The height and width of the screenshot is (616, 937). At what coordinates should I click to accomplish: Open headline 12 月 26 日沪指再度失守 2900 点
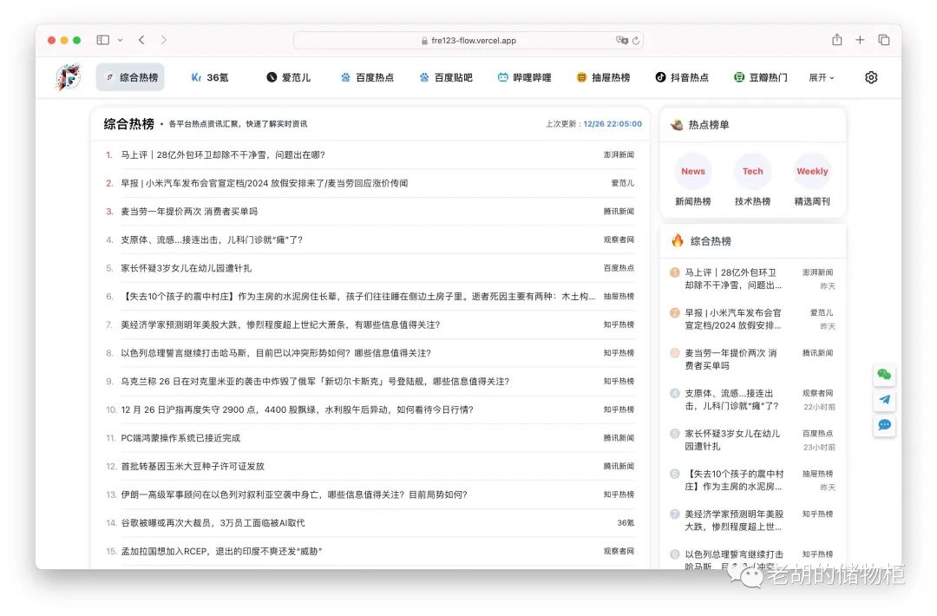pos(297,410)
